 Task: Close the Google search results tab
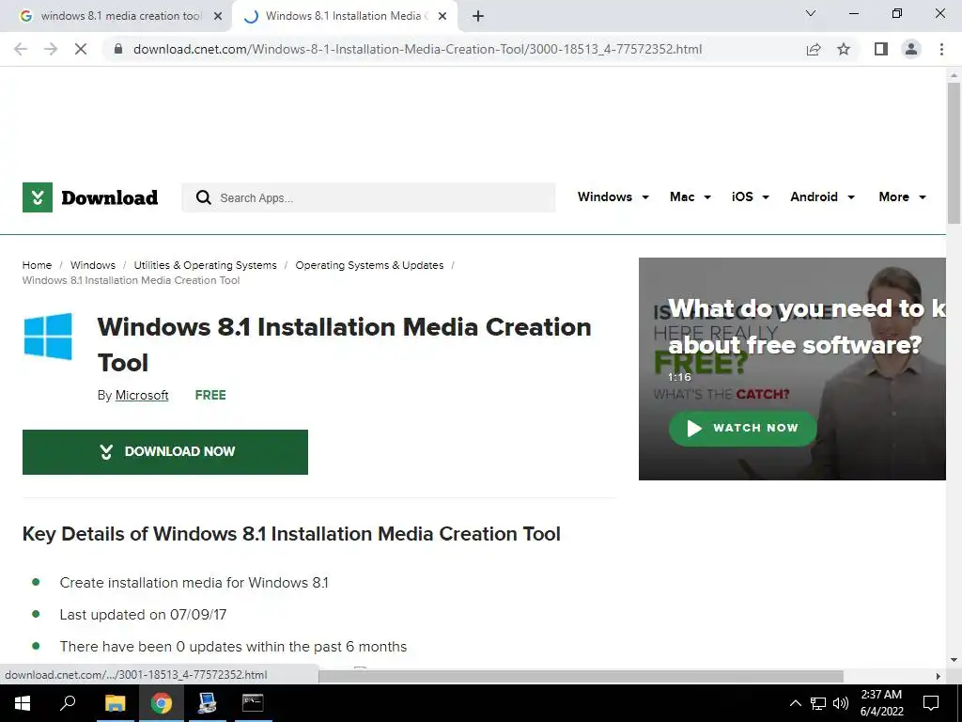click(x=218, y=17)
